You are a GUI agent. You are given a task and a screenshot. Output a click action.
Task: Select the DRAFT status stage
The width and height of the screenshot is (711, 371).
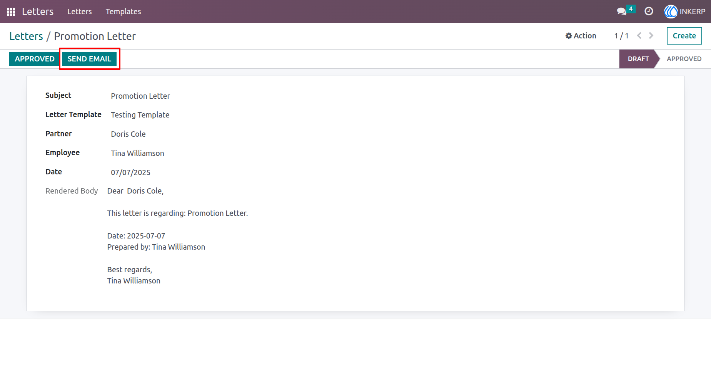(638, 59)
